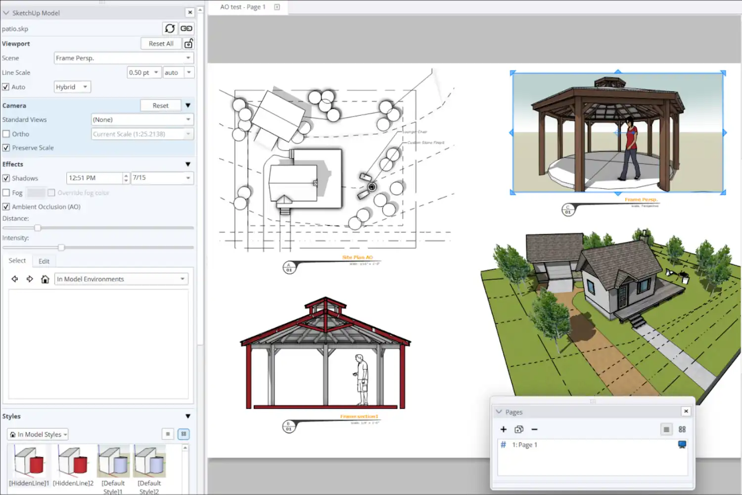
Task: Adjust the Ambient Occlusion Intensity slider
Action: click(x=61, y=247)
